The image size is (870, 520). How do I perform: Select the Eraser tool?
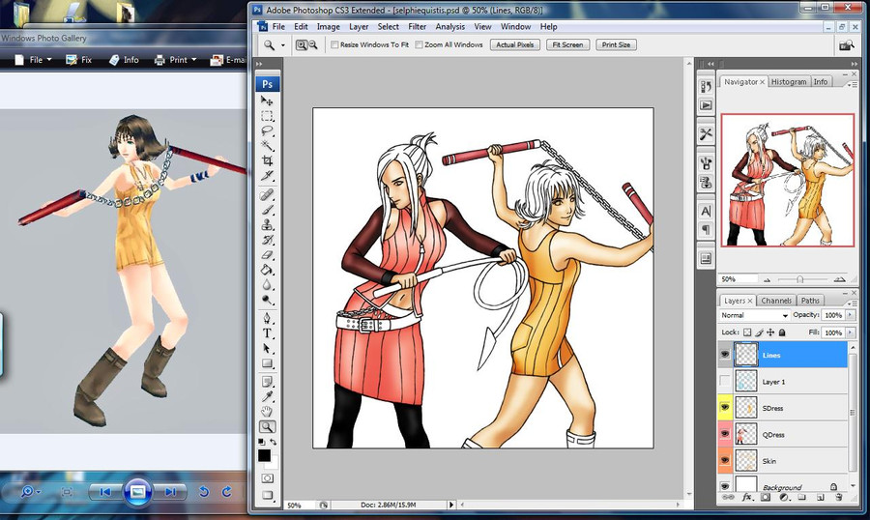267,255
